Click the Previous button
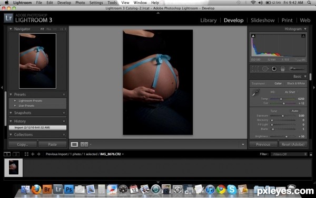This screenshot has width=316, height=198. coord(263,145)
